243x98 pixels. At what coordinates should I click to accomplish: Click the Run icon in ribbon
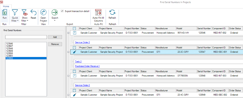5,12
